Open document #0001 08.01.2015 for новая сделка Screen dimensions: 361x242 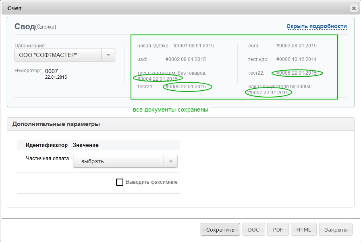coord(193,46)
